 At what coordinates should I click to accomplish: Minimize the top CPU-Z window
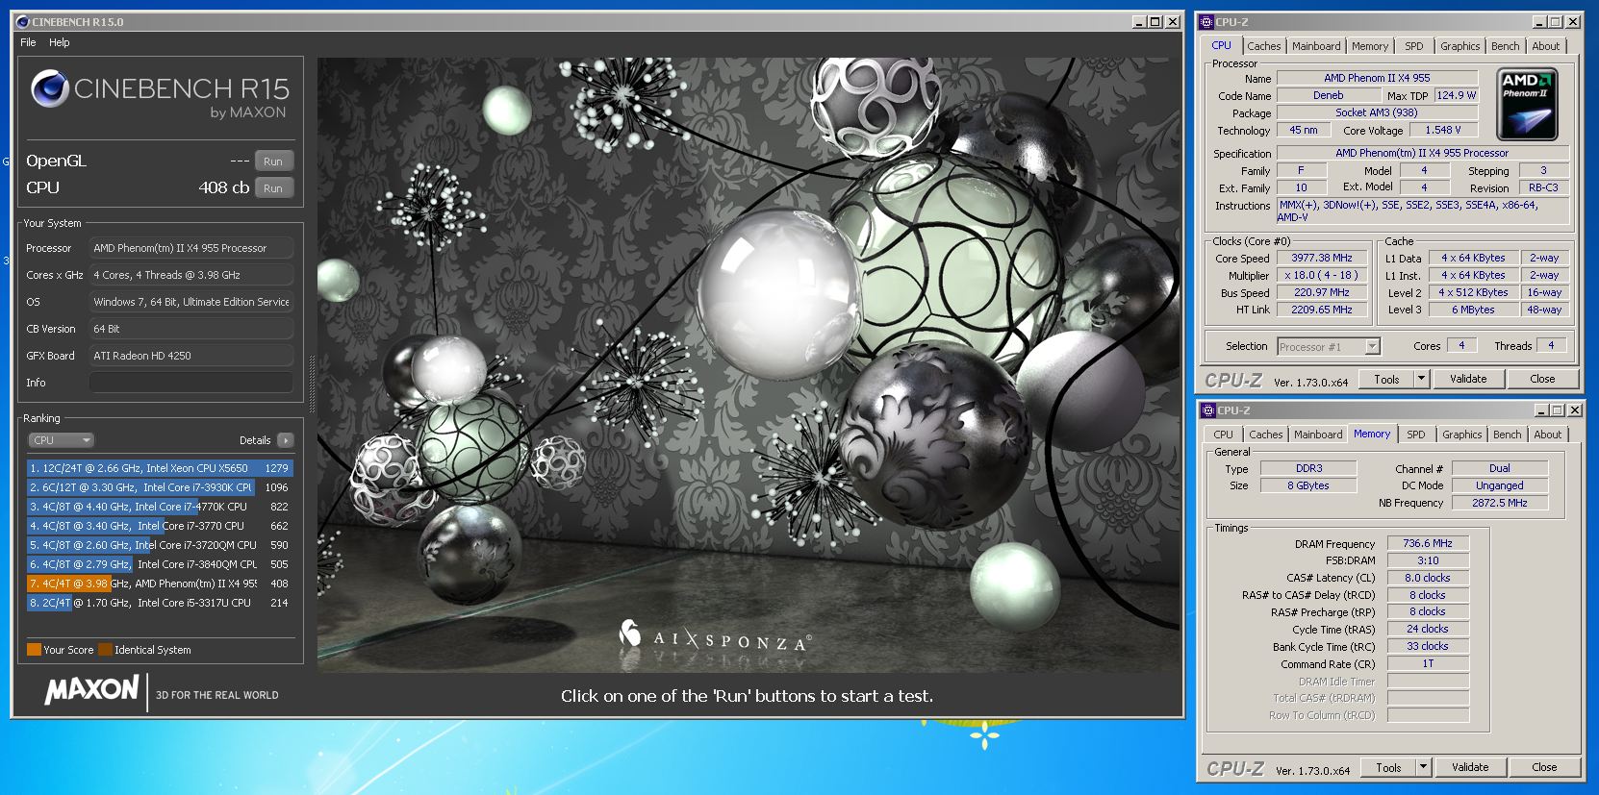[1540, 22]
